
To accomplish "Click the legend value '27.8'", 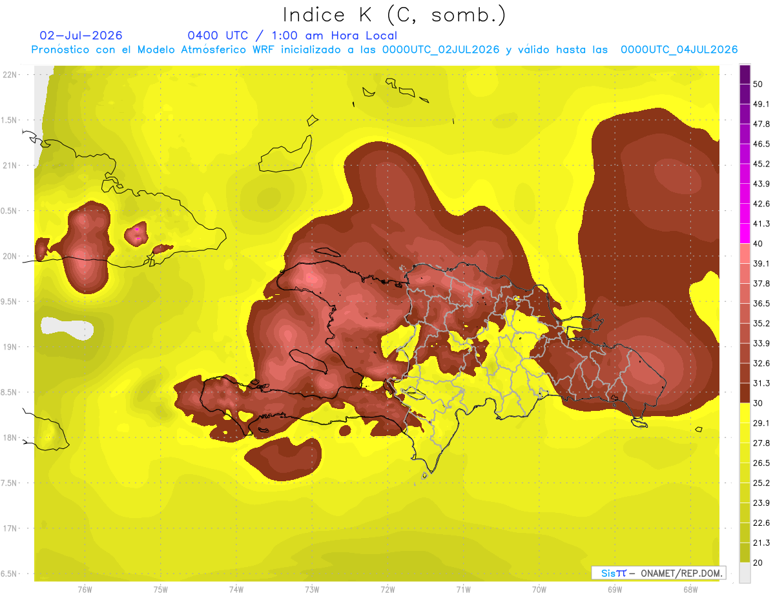I will (761, 443).
